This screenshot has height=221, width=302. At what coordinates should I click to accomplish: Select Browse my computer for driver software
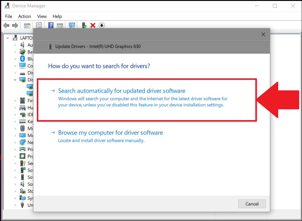click(x=110, y=132)
